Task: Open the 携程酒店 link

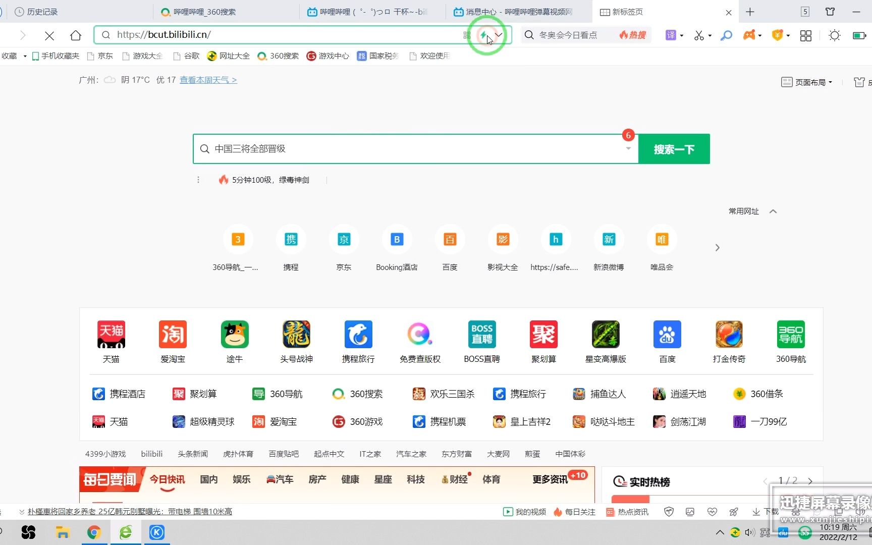Action: click(x=119, y=394)
